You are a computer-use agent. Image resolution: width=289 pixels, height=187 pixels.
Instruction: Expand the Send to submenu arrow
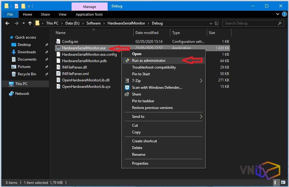coord(201,117)
